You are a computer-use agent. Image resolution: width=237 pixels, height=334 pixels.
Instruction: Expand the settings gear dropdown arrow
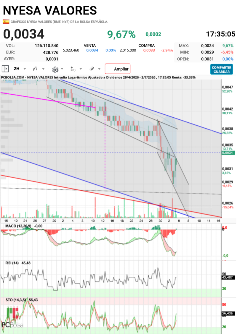[62, 69]
